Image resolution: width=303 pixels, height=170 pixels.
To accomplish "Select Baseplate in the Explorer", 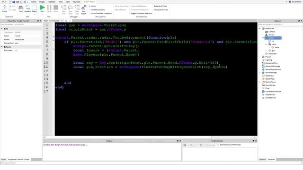I will (x=273, y=54).
